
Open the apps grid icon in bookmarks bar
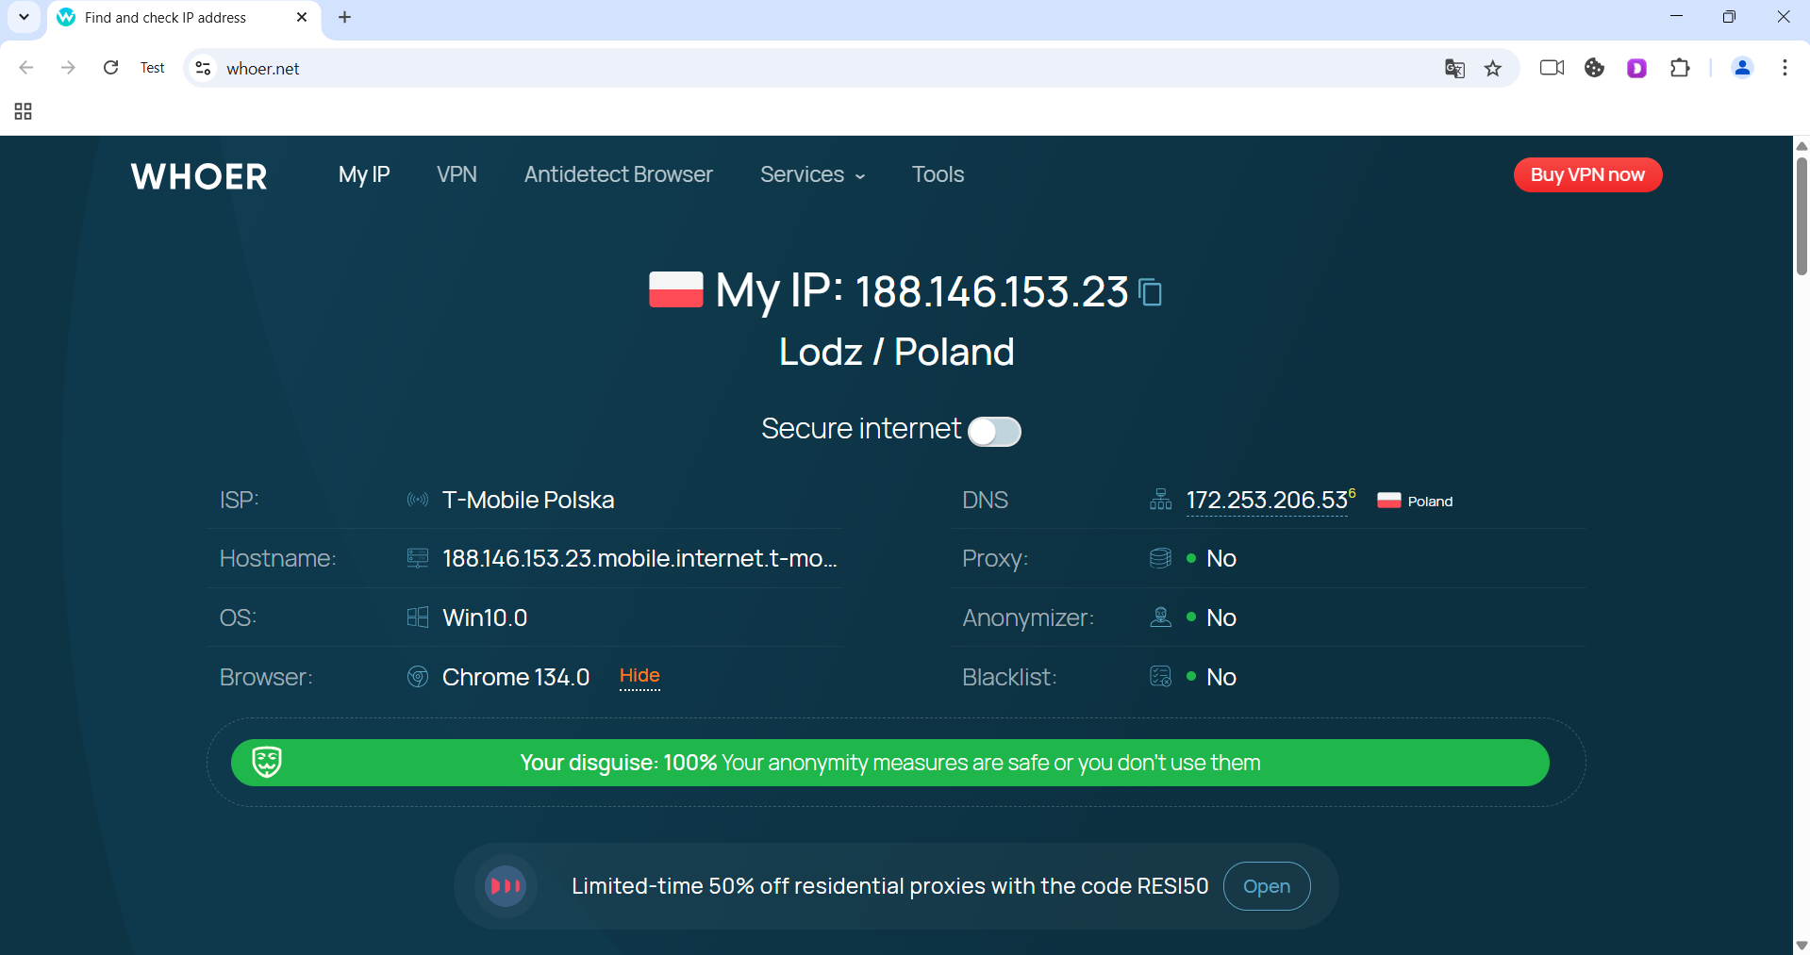point(24,112)
